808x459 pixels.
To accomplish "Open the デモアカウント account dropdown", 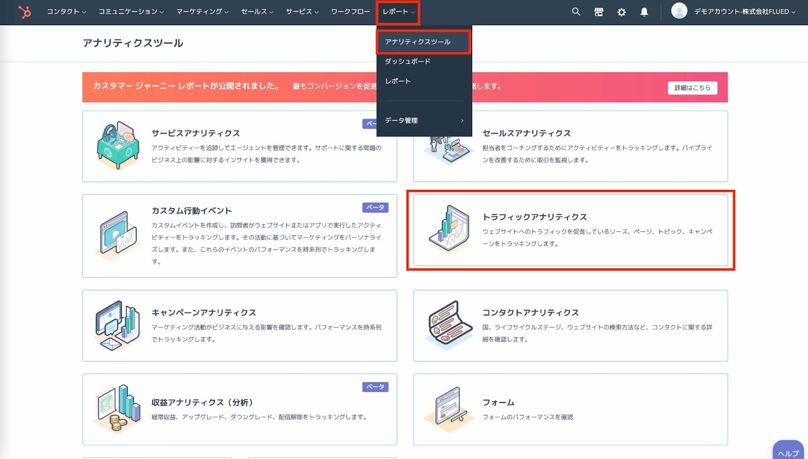I will (x=744, y=12).
